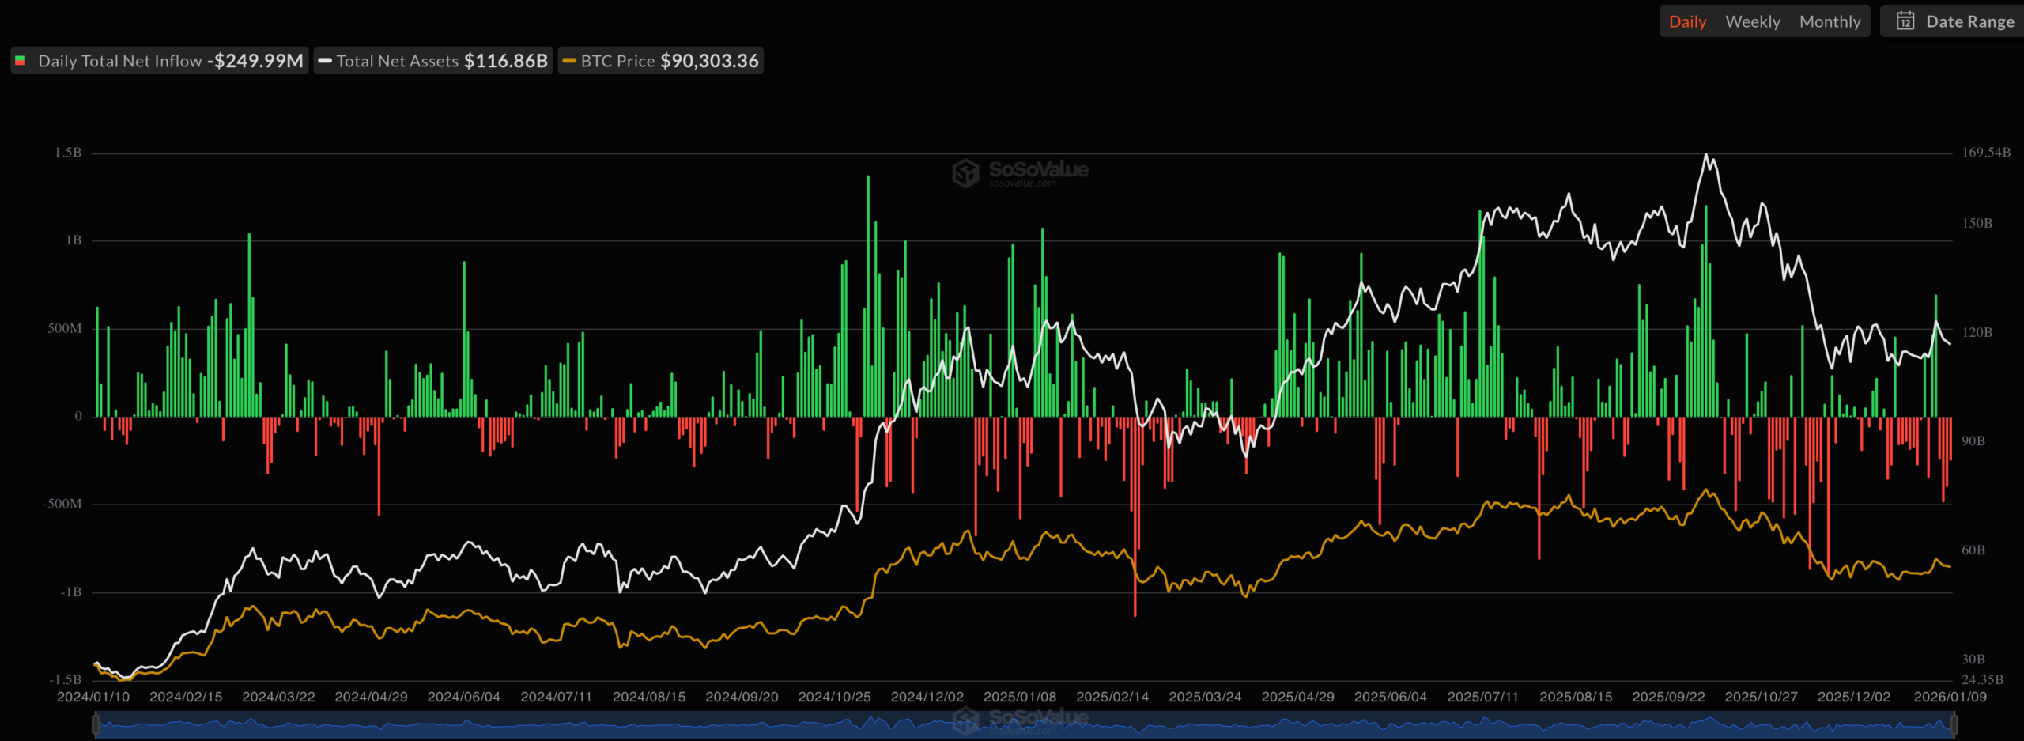Hide the Daily Total Net Inflow series
This screenshot has width=2024, height=741.
(x=119, y=60)
